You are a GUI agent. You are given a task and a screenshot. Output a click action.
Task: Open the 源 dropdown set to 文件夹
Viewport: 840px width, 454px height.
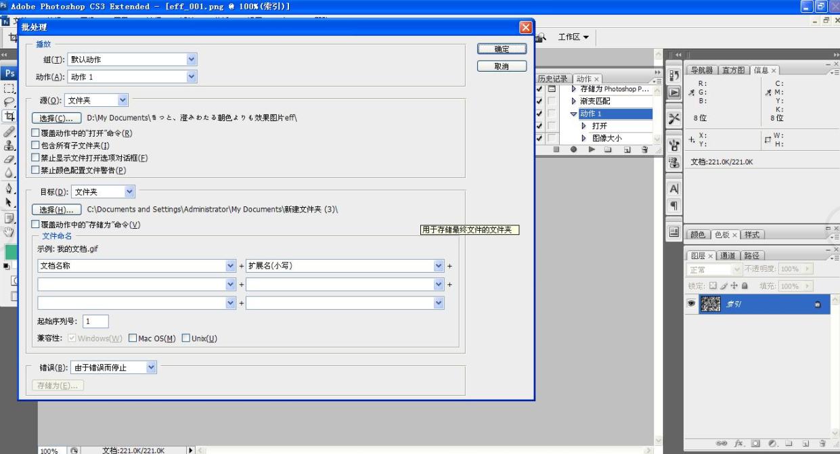click(96, 101)
